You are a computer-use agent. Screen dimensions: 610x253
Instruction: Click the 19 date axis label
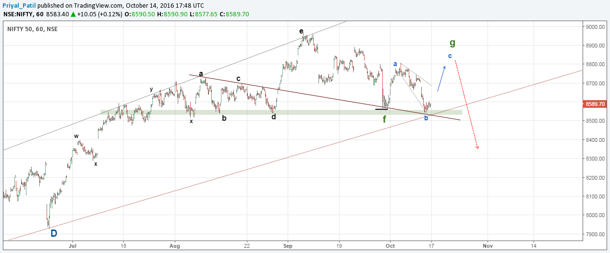[x=339, y=245]
